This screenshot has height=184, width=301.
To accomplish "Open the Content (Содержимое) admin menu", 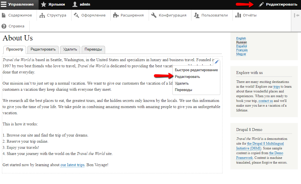I will point(17,15).
